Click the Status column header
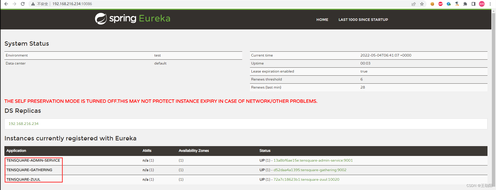Viewport: 496px width, 190px height. coord(265,151)
